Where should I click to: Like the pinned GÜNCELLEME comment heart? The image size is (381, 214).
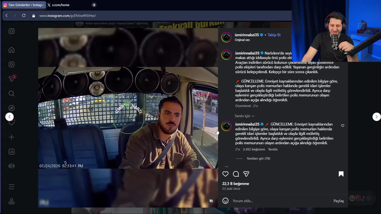click(x=343, y=126)
